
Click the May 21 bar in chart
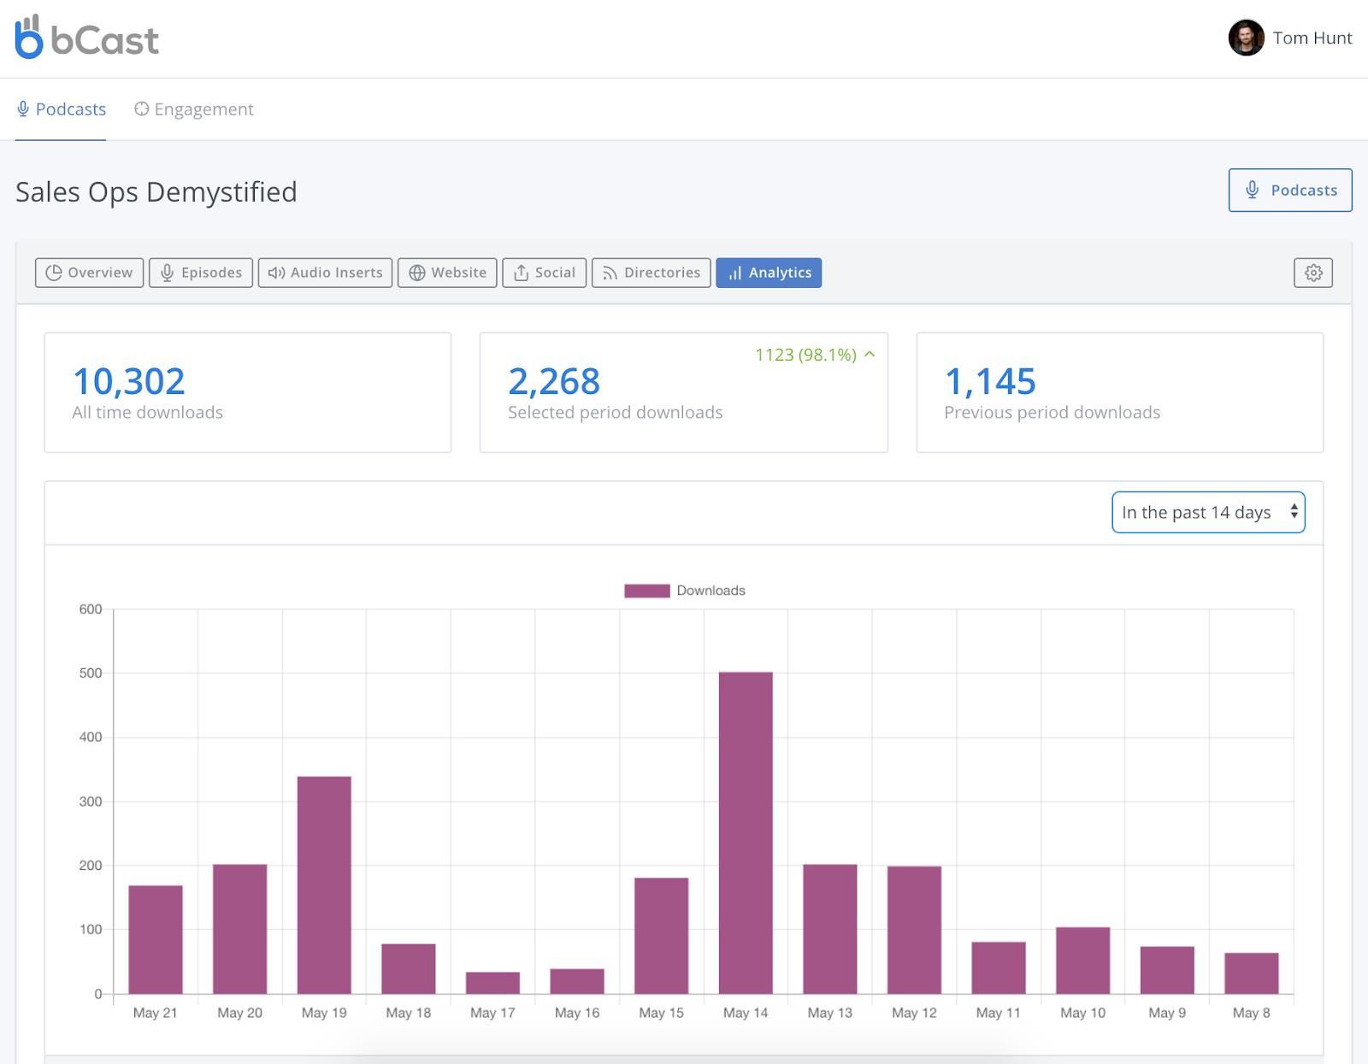(x=156, y=939)
